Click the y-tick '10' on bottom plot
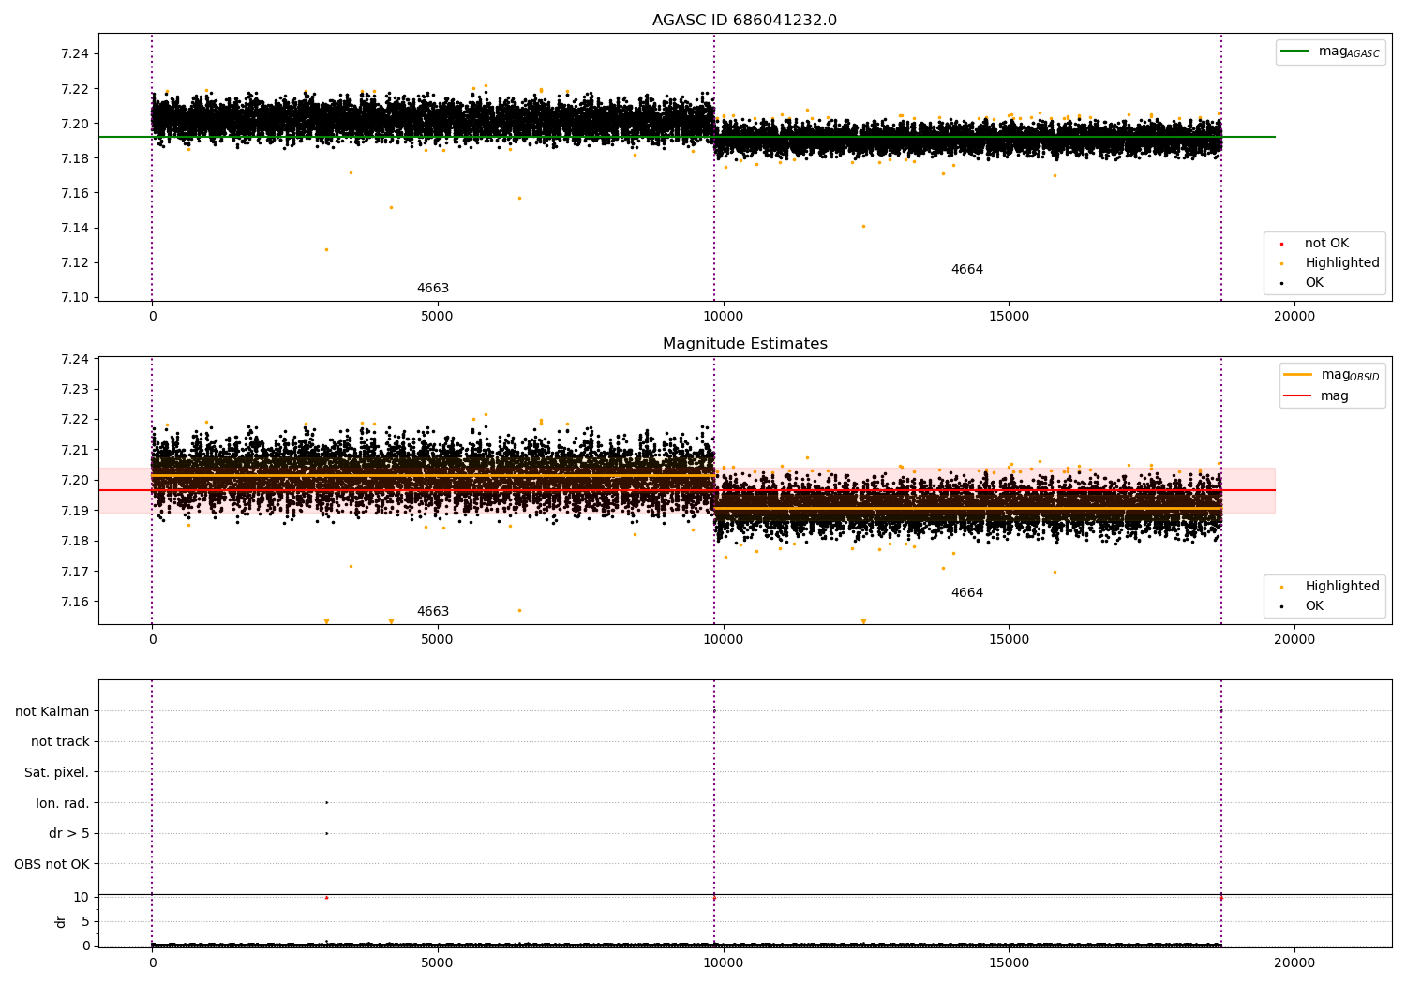1406x984 pixels. pos(82,898)
